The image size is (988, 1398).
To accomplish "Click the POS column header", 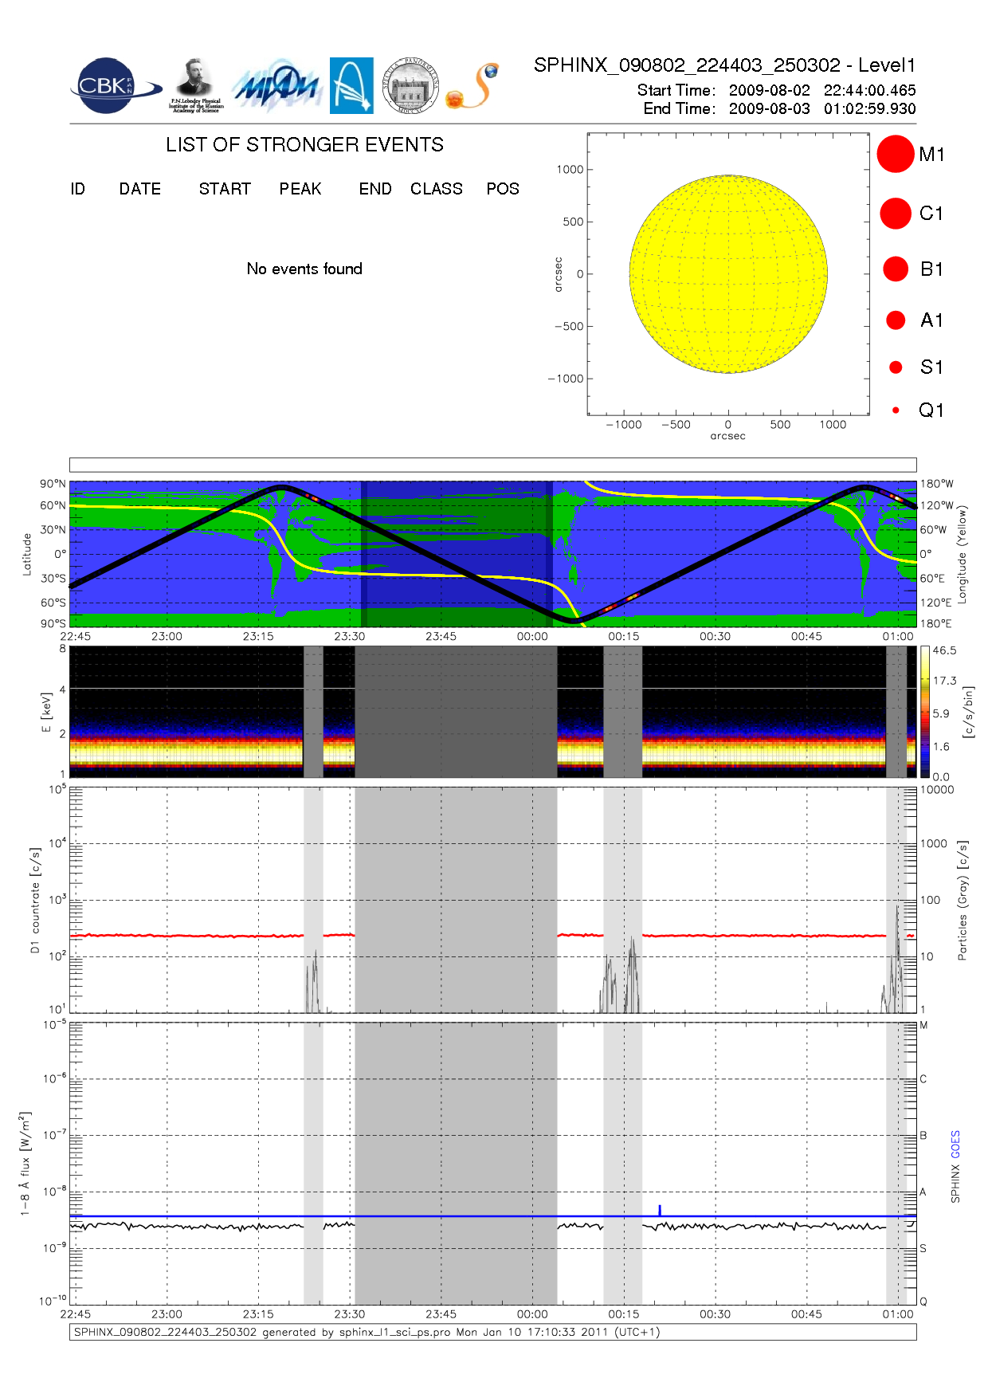I will tap(503, 189).
